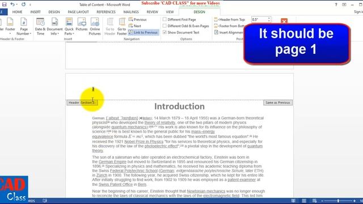Go to the MAILINGS tab
This screenshot has width=363, height=204.
click(131, 12)
